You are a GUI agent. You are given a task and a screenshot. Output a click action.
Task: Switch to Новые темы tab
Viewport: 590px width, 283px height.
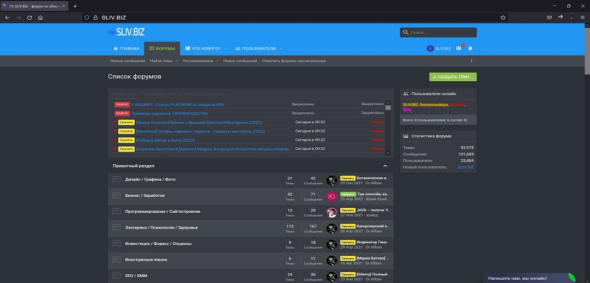124,94
